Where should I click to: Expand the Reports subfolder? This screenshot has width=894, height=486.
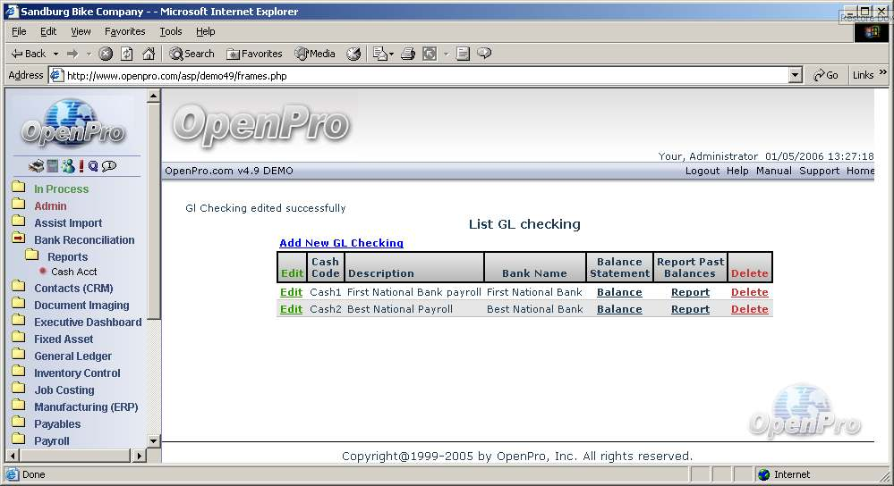tap(32, 256)
